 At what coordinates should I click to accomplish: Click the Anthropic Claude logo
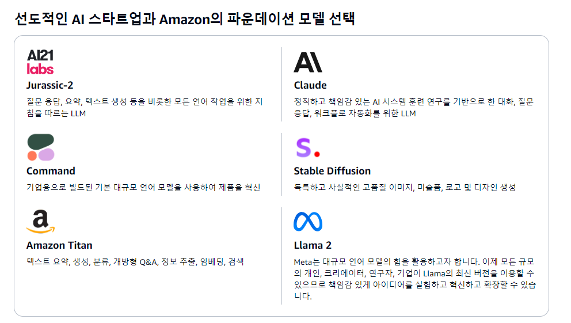(x=308, y=62)
